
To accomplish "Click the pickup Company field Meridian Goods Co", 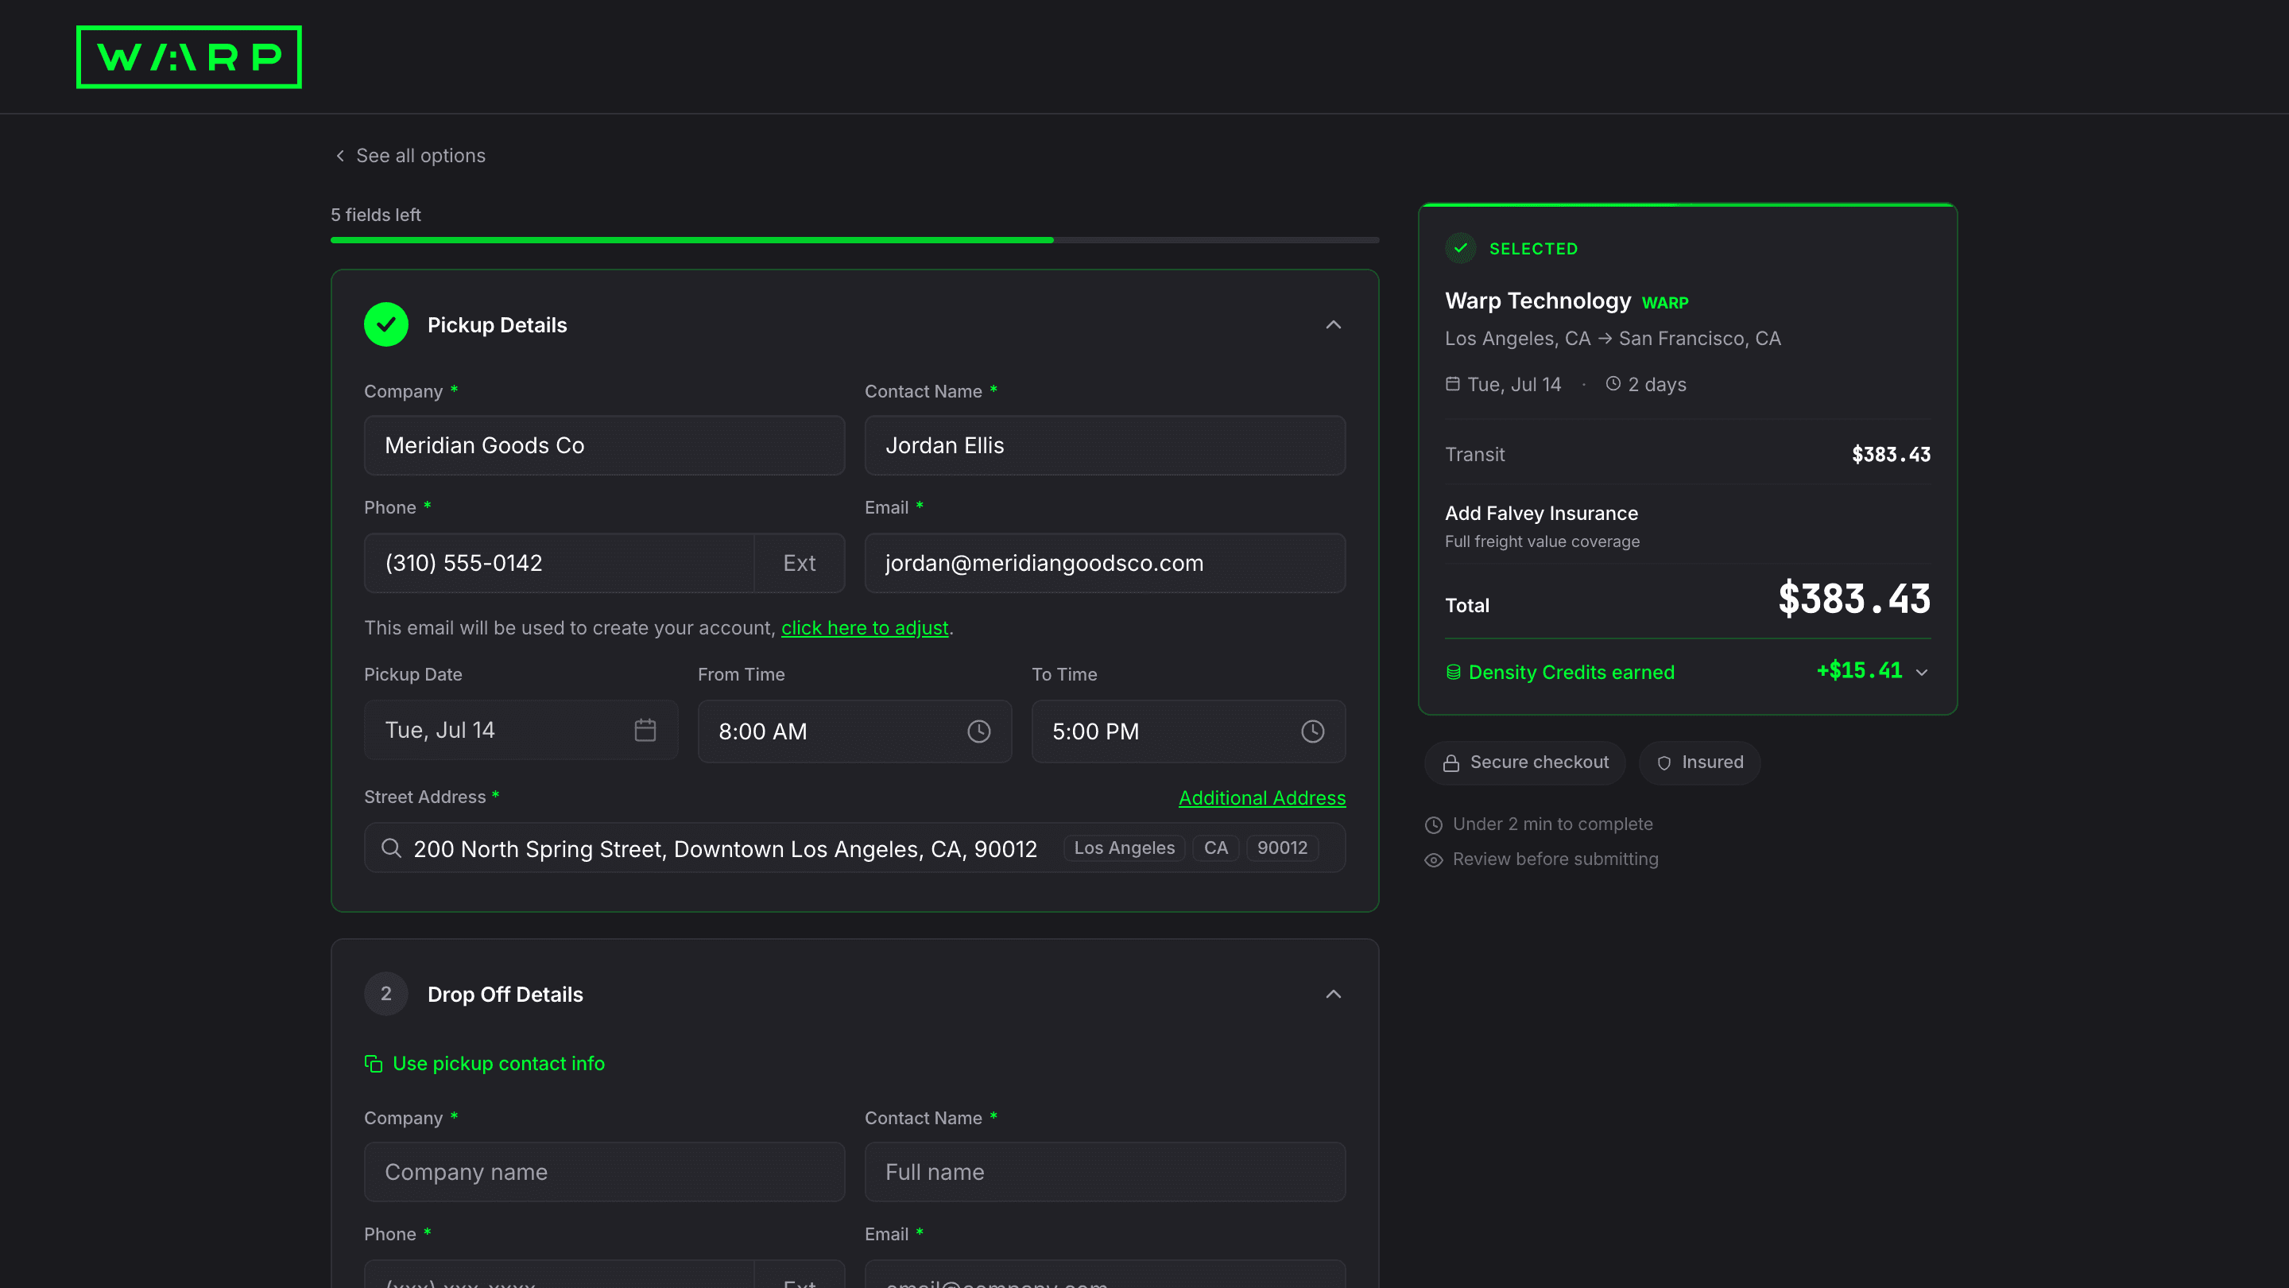I will (604, 445).
